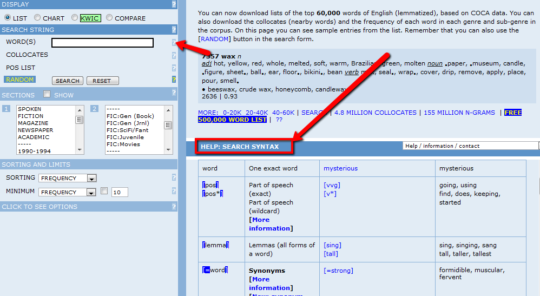The image size is (540, 296).
Task: Select FIC:Juvenile in section list 2
Action: click(x=125, y=137)
